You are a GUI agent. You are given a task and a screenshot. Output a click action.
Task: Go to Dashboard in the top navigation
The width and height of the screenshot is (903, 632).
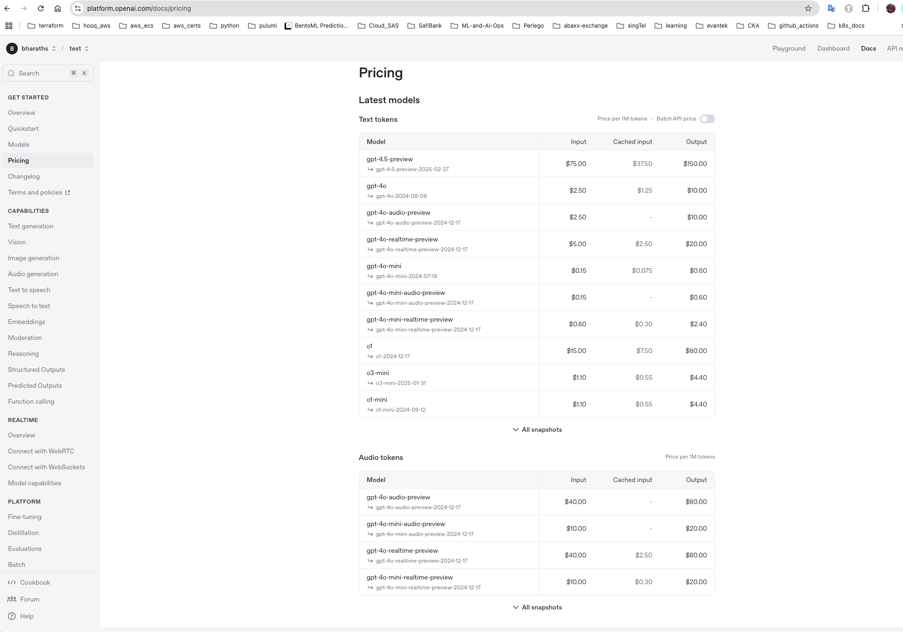coord(833,48)
